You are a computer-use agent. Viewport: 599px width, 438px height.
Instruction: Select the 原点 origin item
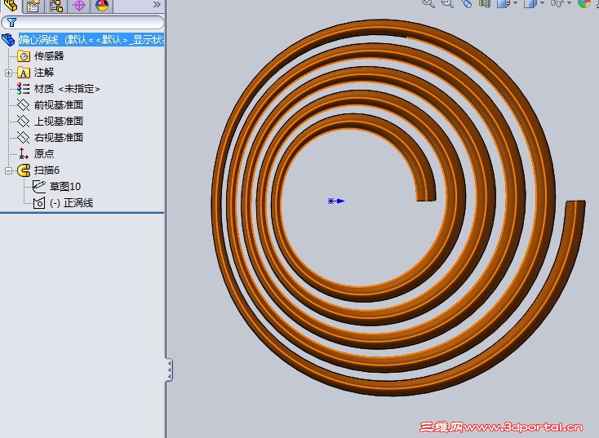point(44,154)
